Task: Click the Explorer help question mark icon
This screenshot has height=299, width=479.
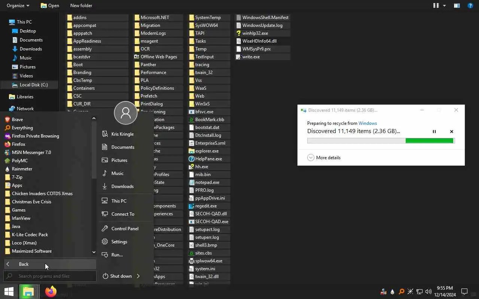Action: click(x=470, y=6)
